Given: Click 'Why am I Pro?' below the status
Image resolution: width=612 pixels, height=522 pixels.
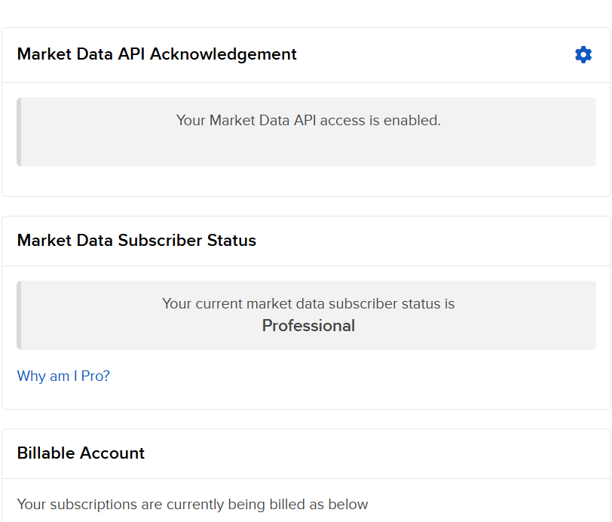Looking at the screenshot, I should click(x=63, y=376).
